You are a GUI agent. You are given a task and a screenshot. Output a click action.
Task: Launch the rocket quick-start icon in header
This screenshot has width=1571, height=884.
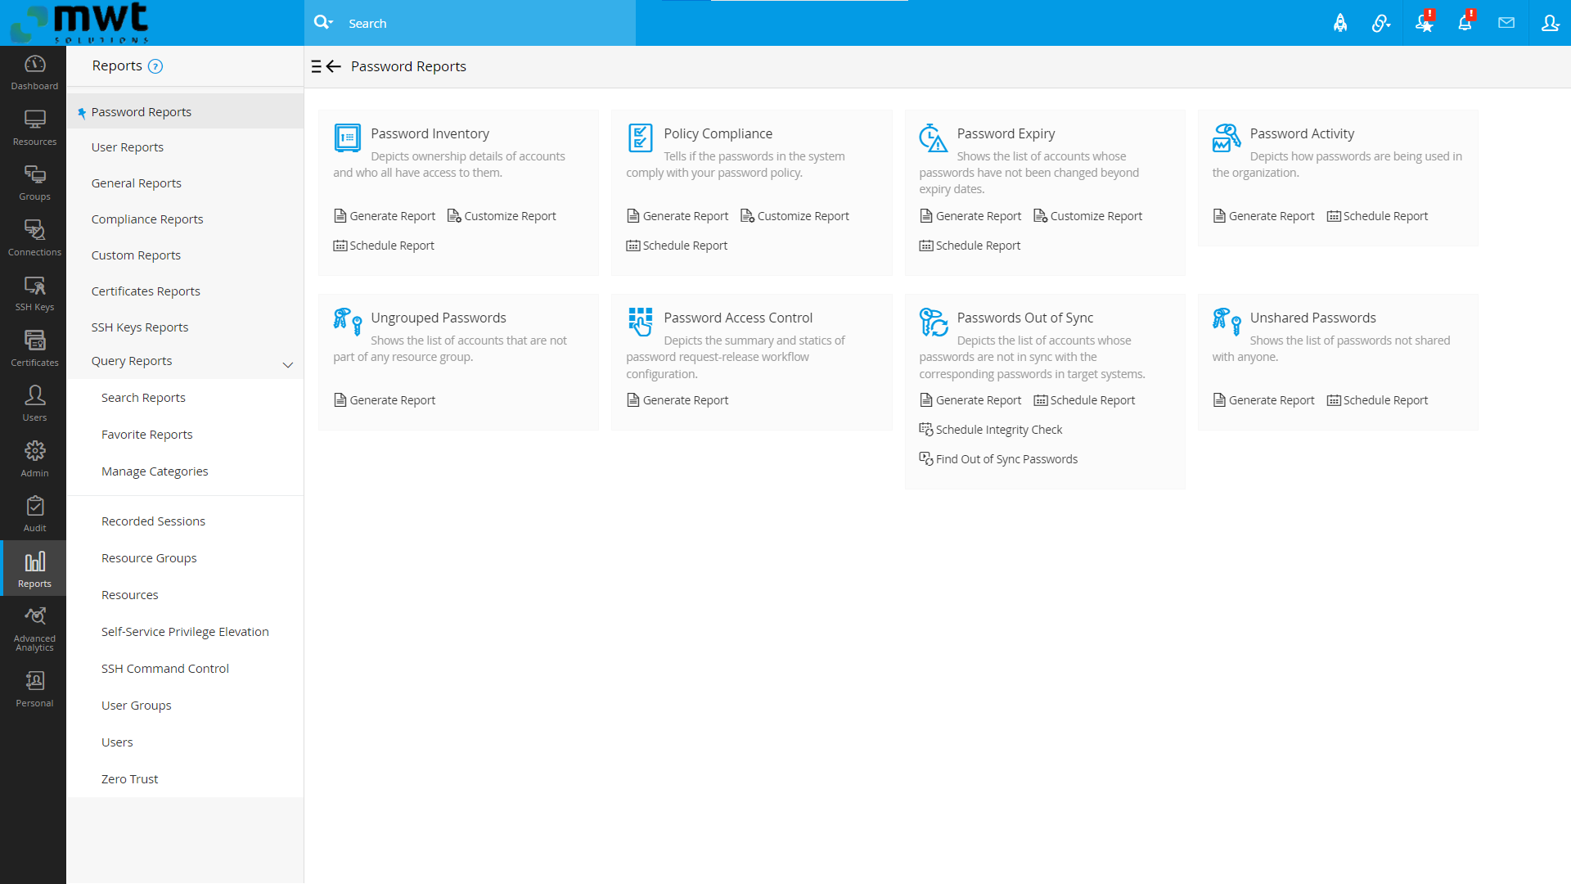1340,23
